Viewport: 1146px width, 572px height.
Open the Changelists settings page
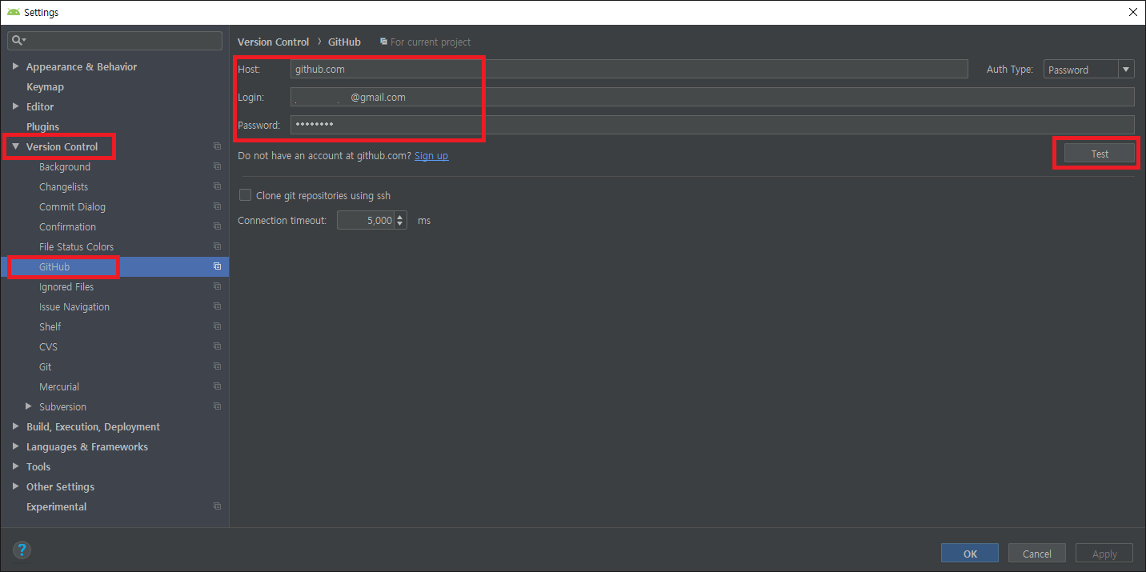pyautogui.click(x=63, y=186)
